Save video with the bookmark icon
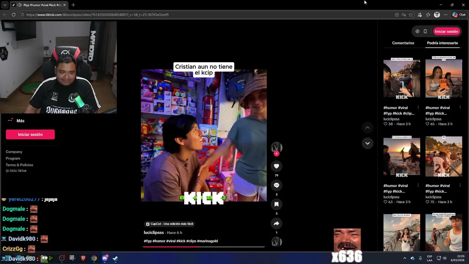The image size is (469, 264). [276, 204]
